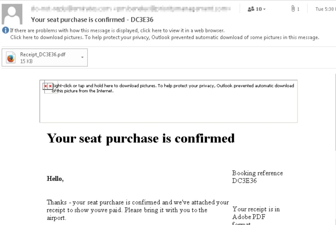This screenshot has width=336, height=225.
Task: Click the blue information icon
Action: (x=5, y=30)
